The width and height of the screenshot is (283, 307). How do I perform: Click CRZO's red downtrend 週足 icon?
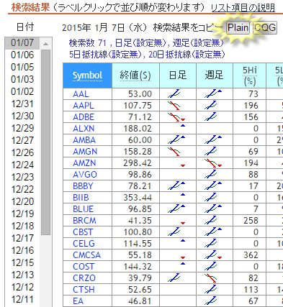click(x=210, y=278)
